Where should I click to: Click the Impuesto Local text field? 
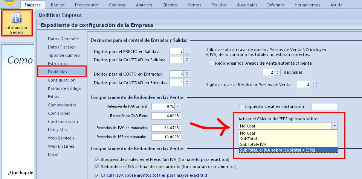[x=324, y=107]
